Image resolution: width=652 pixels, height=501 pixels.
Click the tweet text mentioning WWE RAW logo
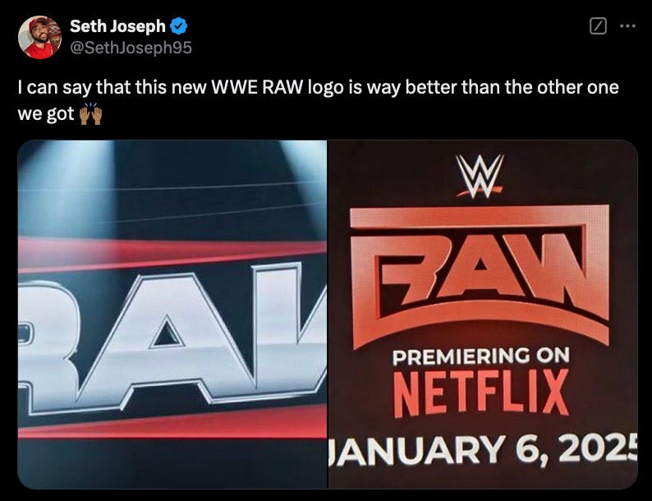pyautogui.click(x=318, y=100)
